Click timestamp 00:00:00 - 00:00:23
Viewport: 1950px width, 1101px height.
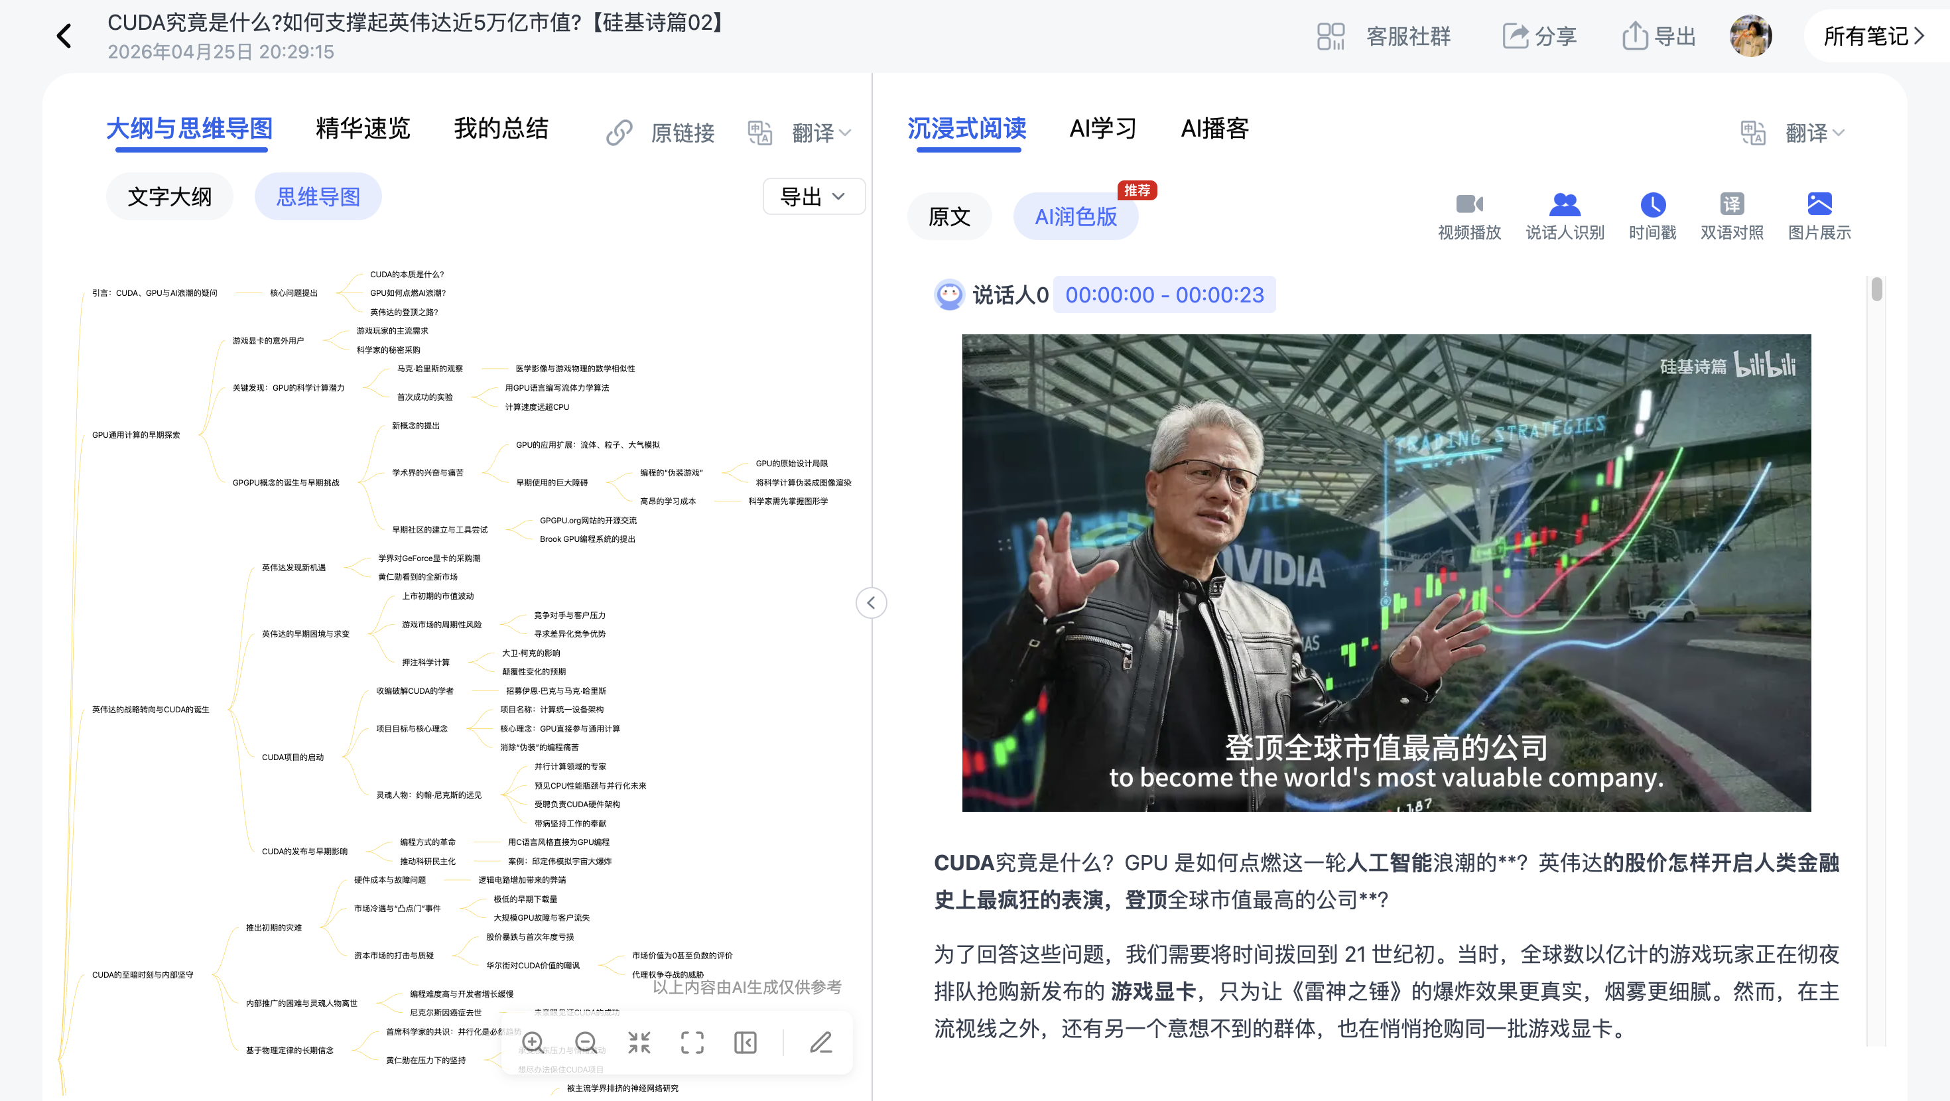pyautogui.click(x=1164, y=294)
